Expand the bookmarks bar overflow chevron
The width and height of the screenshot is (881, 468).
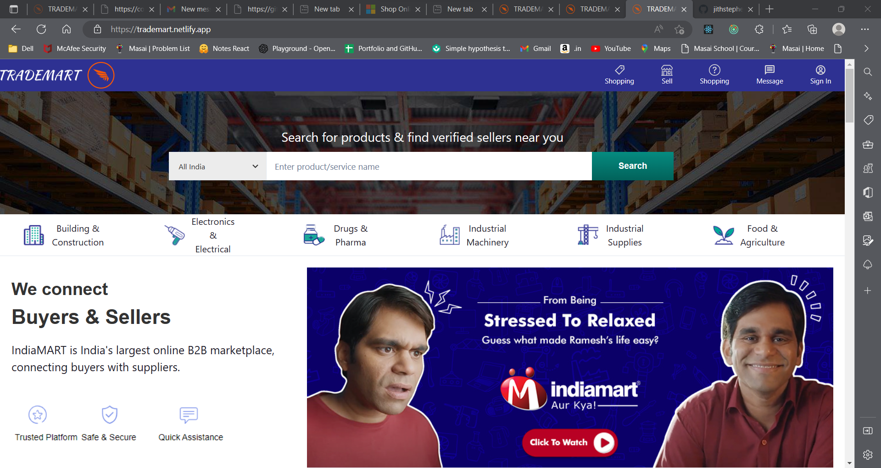(x=866, y=49)
